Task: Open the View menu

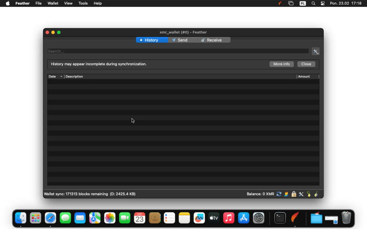Action: pyautogui.click(x=68, y=3)
